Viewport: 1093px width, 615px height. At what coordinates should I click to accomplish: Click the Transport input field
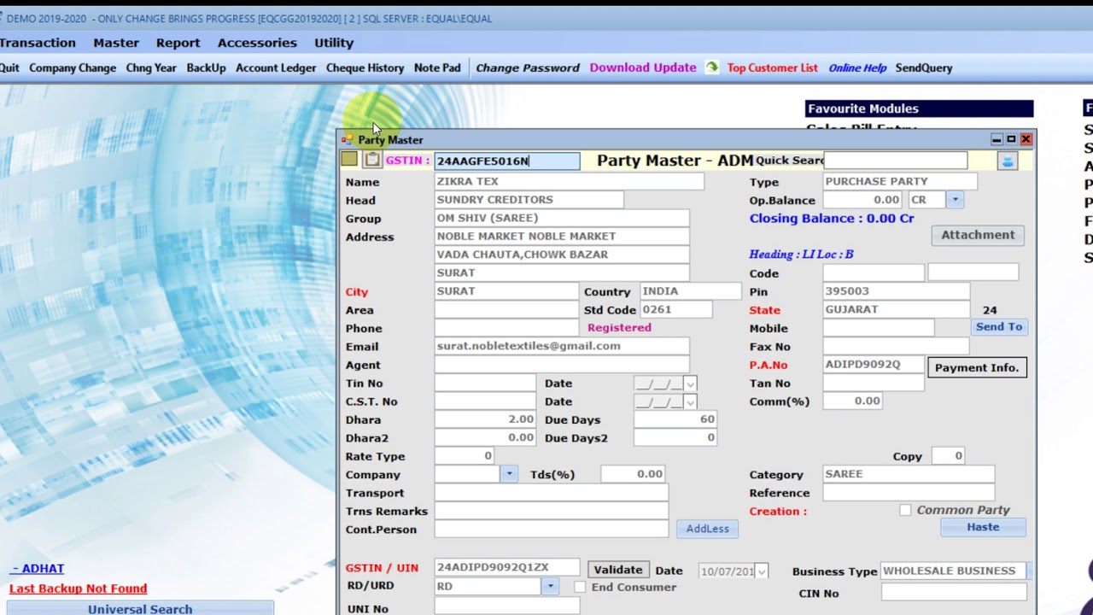click(x=552, y=493)
